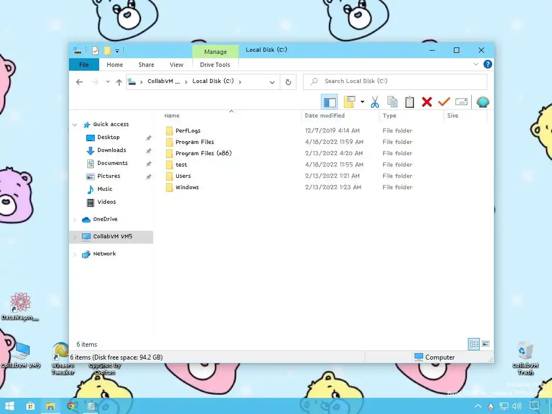Screen dimensions: 552x414
Task: Click Properties icon in quick access toolbar
Action: click(x=95, y=51)
